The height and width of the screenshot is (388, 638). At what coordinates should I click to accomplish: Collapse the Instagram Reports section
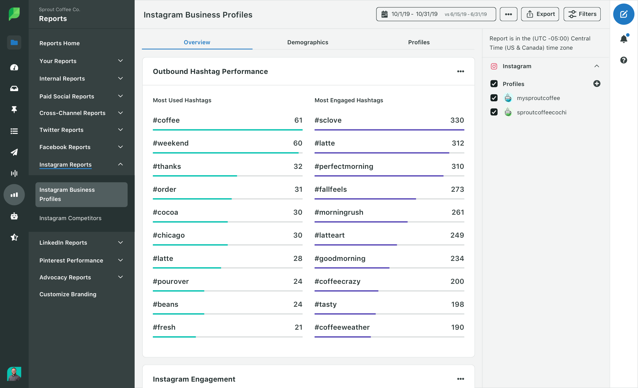121,164
